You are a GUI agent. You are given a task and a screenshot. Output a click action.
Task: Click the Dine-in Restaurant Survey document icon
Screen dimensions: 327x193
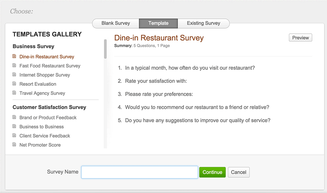coord(14,56)
